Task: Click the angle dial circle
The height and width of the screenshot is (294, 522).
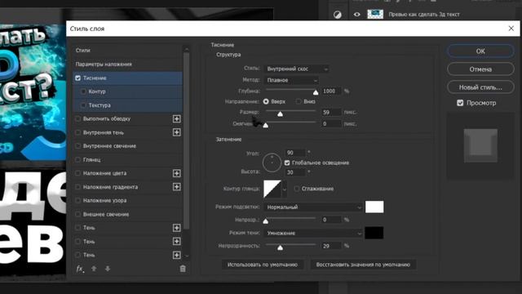Action: tap(272, 163)
